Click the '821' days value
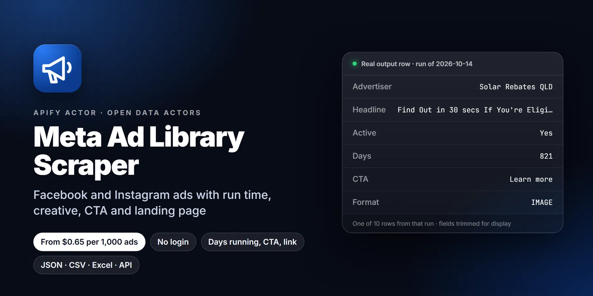 [x=546, y=156]
